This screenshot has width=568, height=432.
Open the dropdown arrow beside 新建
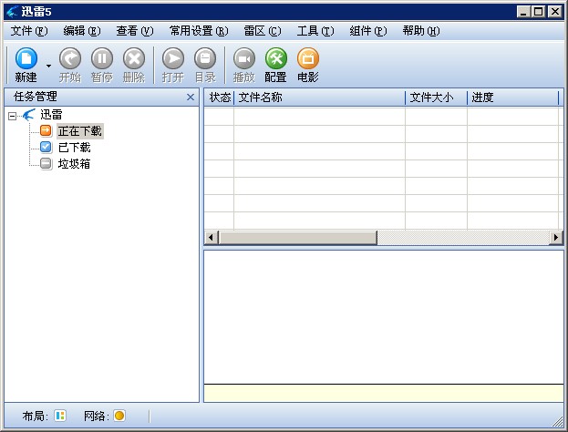pos(48,66)
